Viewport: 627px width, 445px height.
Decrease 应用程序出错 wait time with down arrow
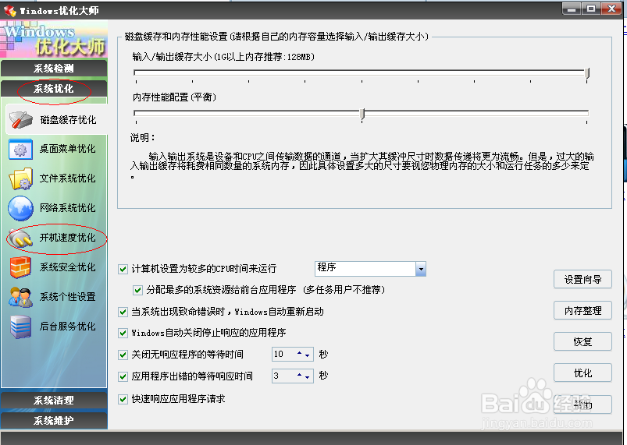coord(307,377)
